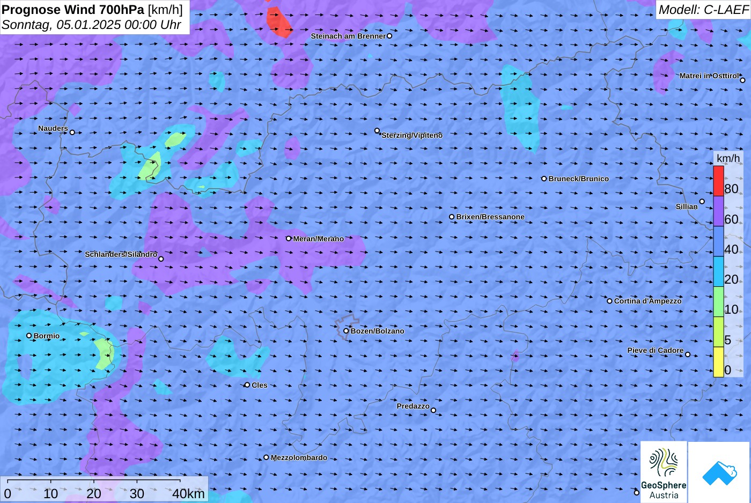Image resolution: width=751 pixels, height=503 pixels.
Task: Click the Cles city marker
Action: click(247, 384)
